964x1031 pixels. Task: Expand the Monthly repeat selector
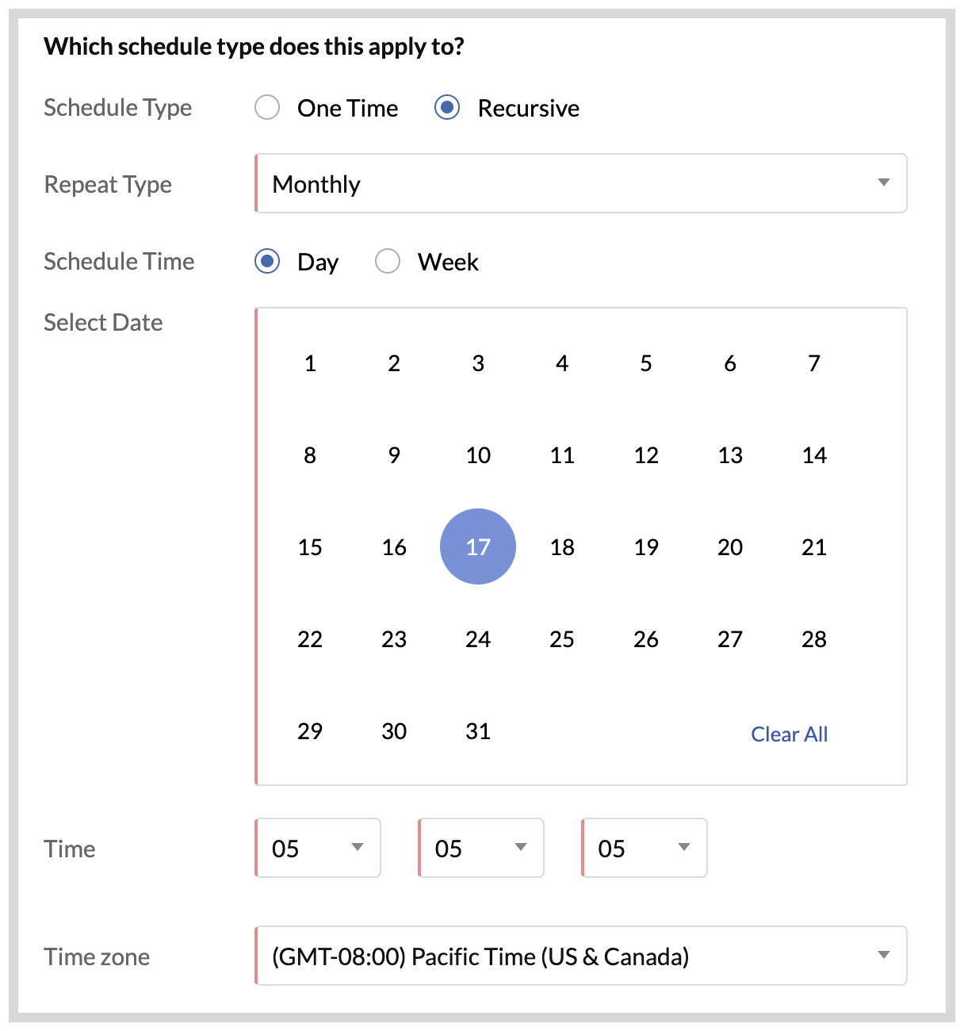[883, 183]
